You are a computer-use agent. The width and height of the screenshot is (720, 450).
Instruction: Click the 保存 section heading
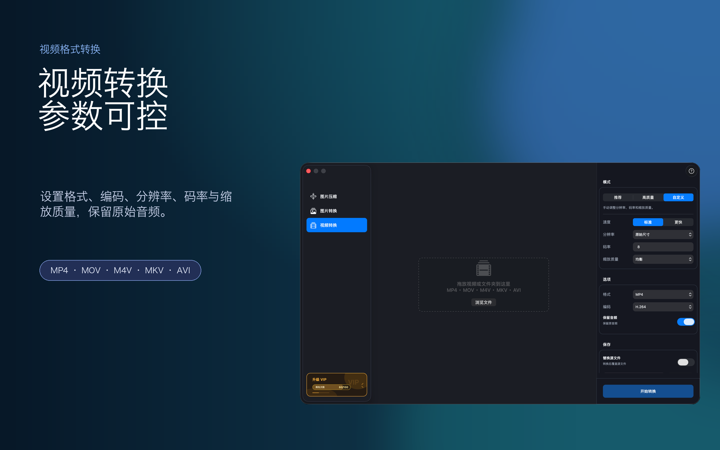[x=607, y=344]
